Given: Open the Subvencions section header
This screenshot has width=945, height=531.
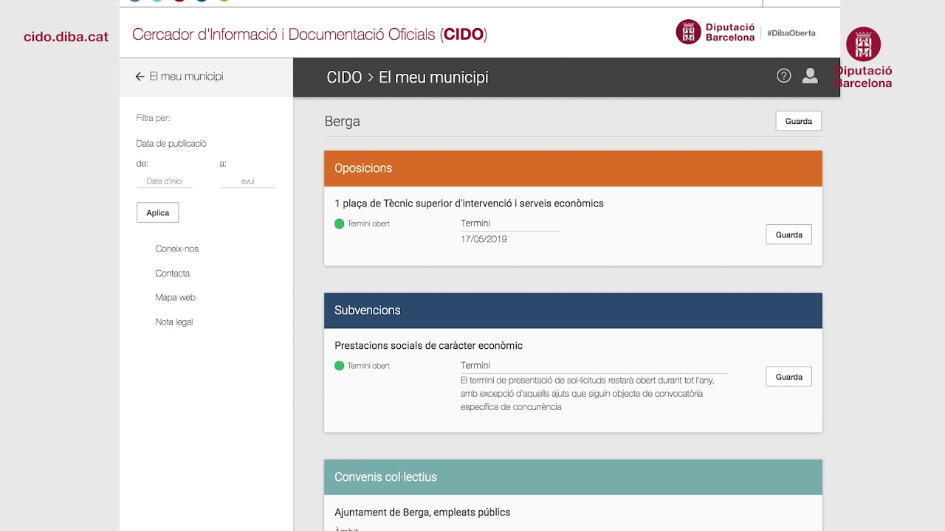Looking at the screenshot, I should coord(573,310).
